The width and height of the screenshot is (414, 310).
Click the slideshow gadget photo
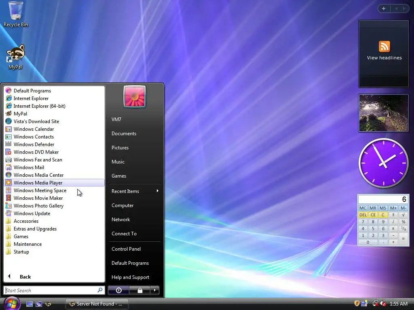383,113
